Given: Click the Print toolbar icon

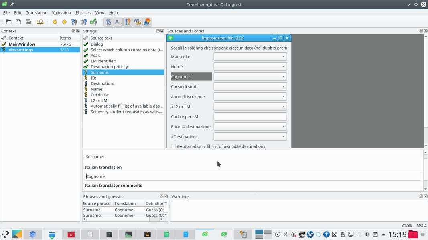Looking at the screenshot, I should tap(28, 22).
